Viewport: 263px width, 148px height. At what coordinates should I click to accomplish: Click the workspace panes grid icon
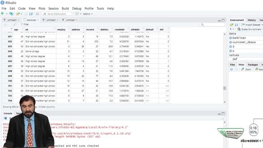click(77, 14)
